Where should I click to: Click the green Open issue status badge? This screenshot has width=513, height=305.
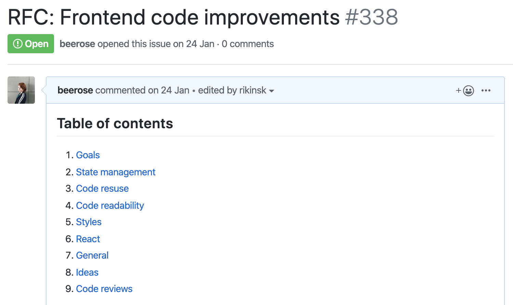(31, 44)
